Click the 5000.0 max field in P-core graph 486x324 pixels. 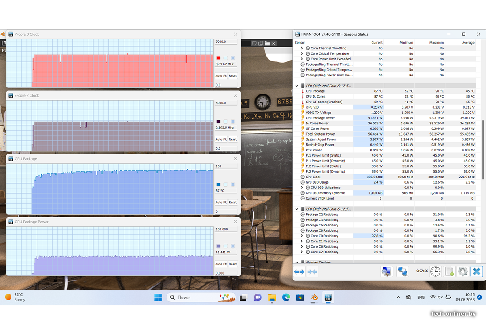(226, 42)
